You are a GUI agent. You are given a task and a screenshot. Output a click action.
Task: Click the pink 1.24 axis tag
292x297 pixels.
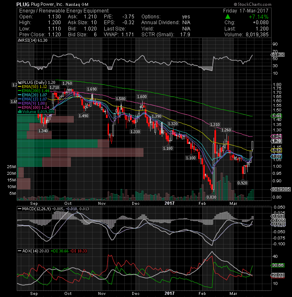[x=277, y=136]
